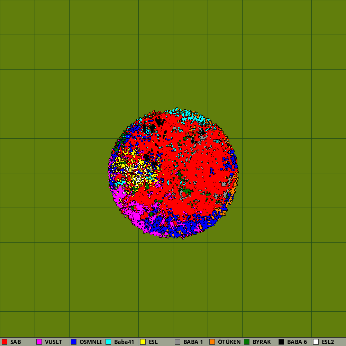The width and height of the screenshot is (346, 346).
Task: Click the yellow ESL legend swatch
Action: tap(143, 342)
